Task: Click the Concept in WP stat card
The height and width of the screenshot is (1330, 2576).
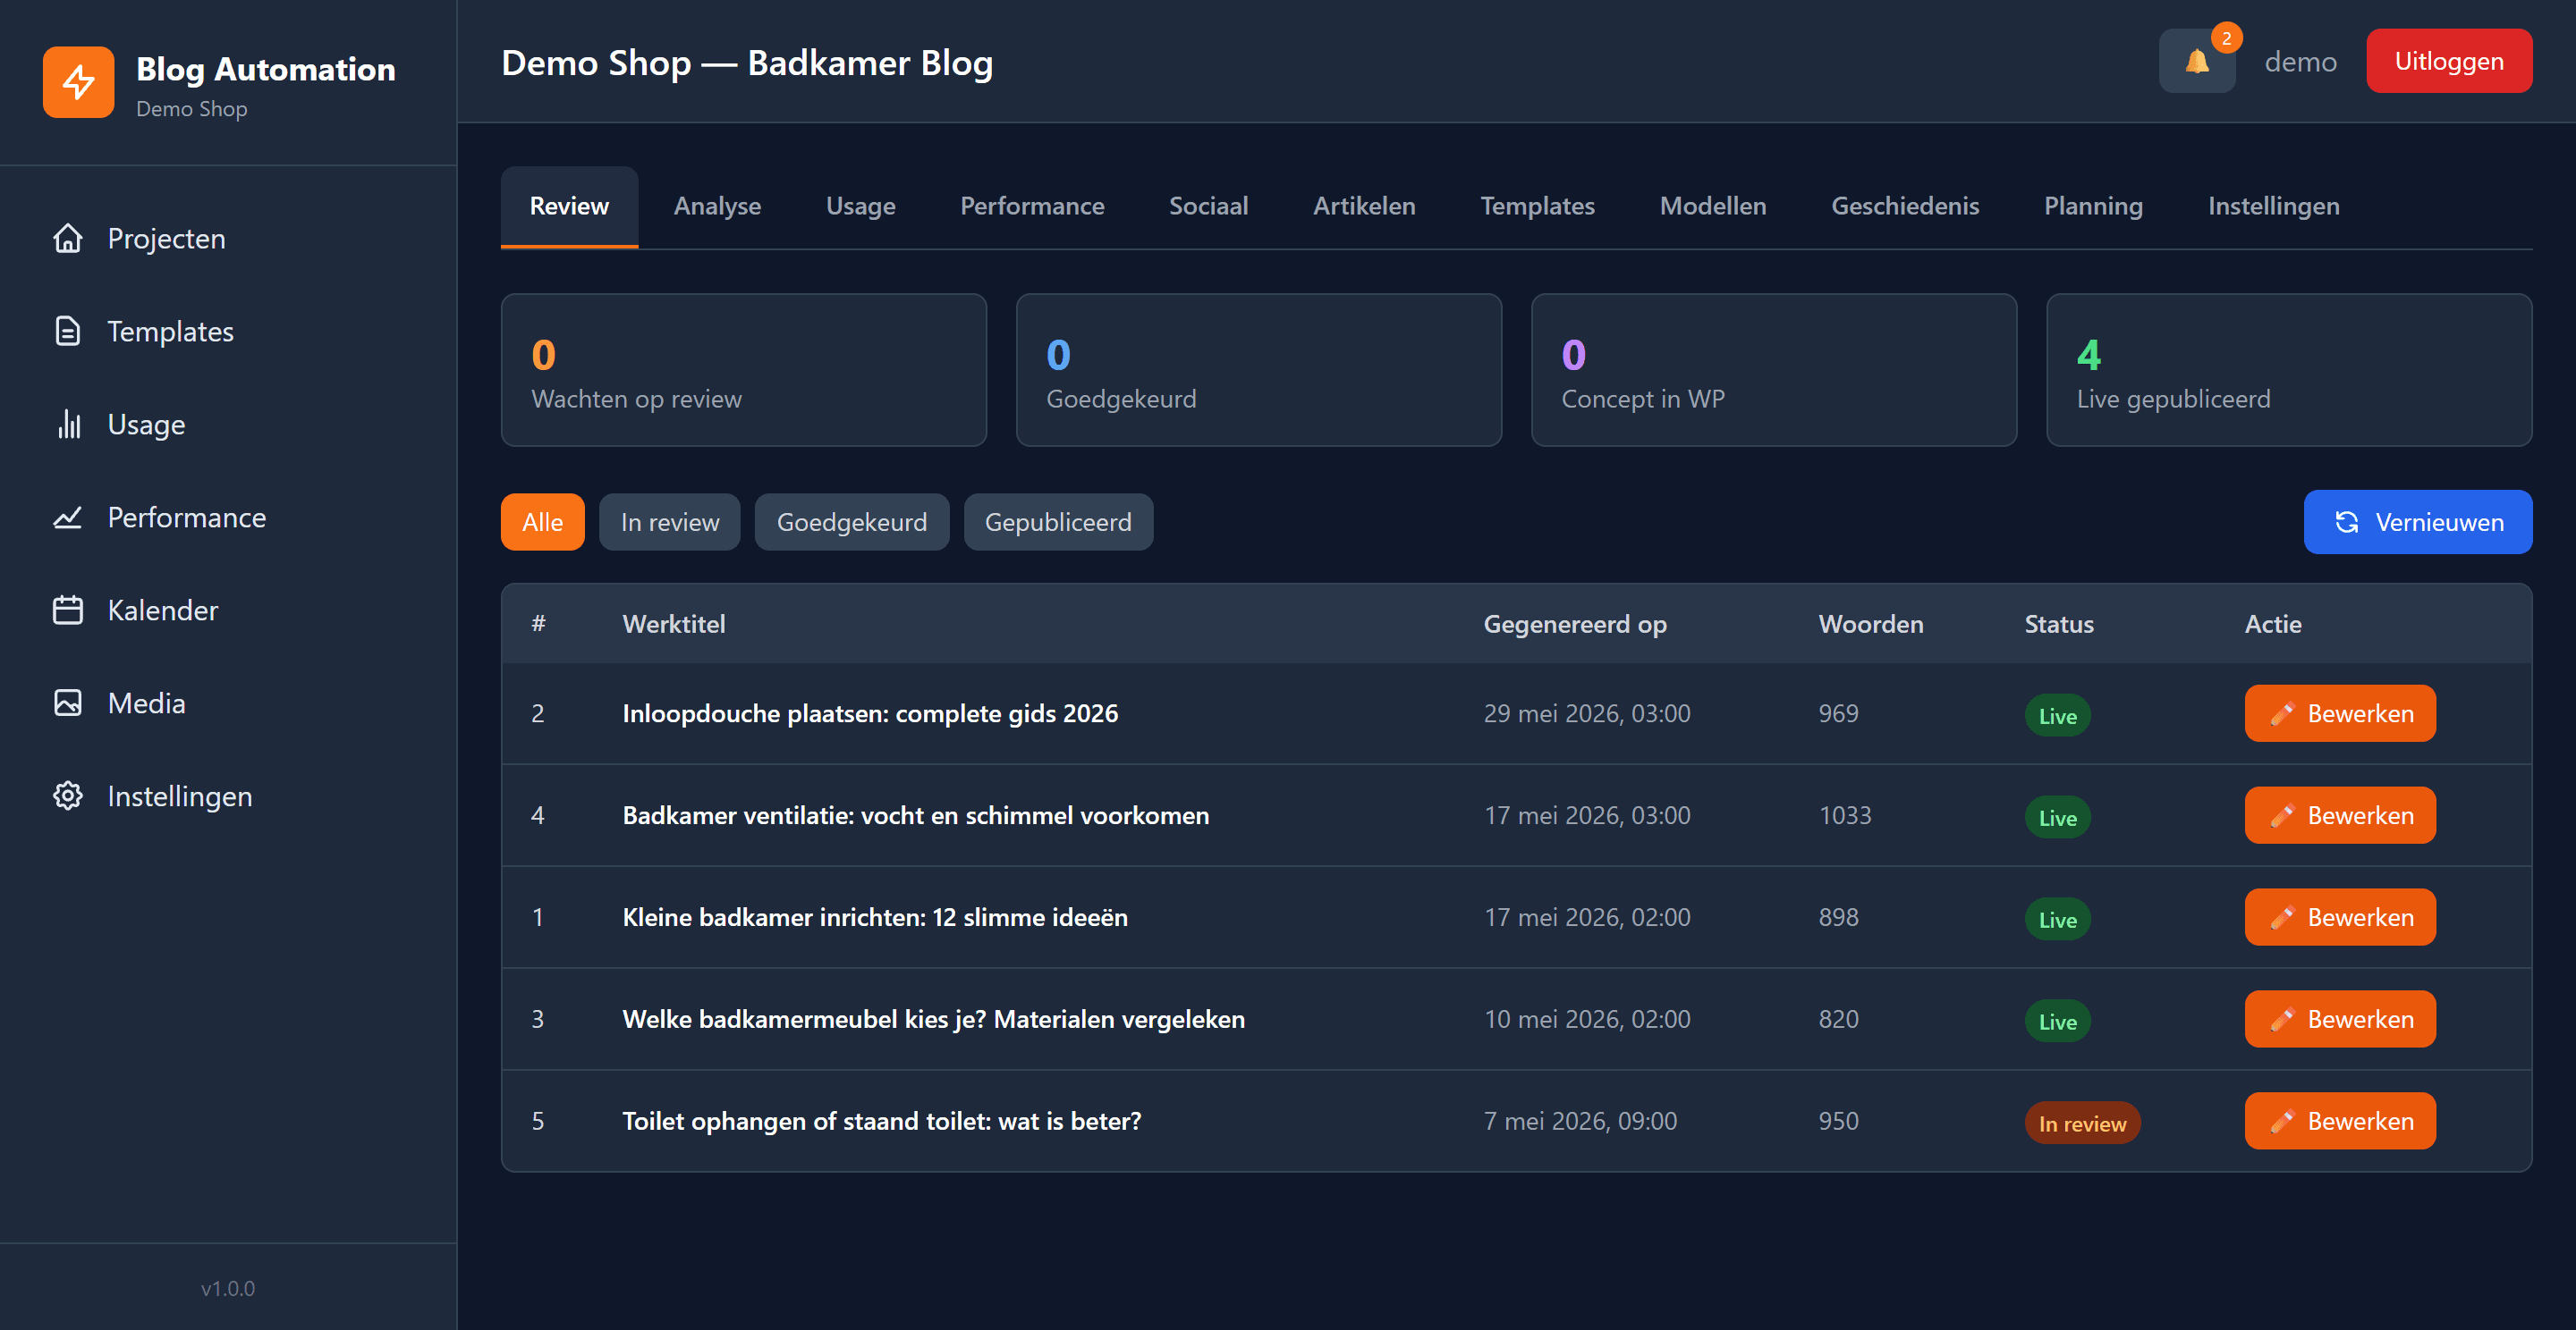Action: [x=1773, y=370]
